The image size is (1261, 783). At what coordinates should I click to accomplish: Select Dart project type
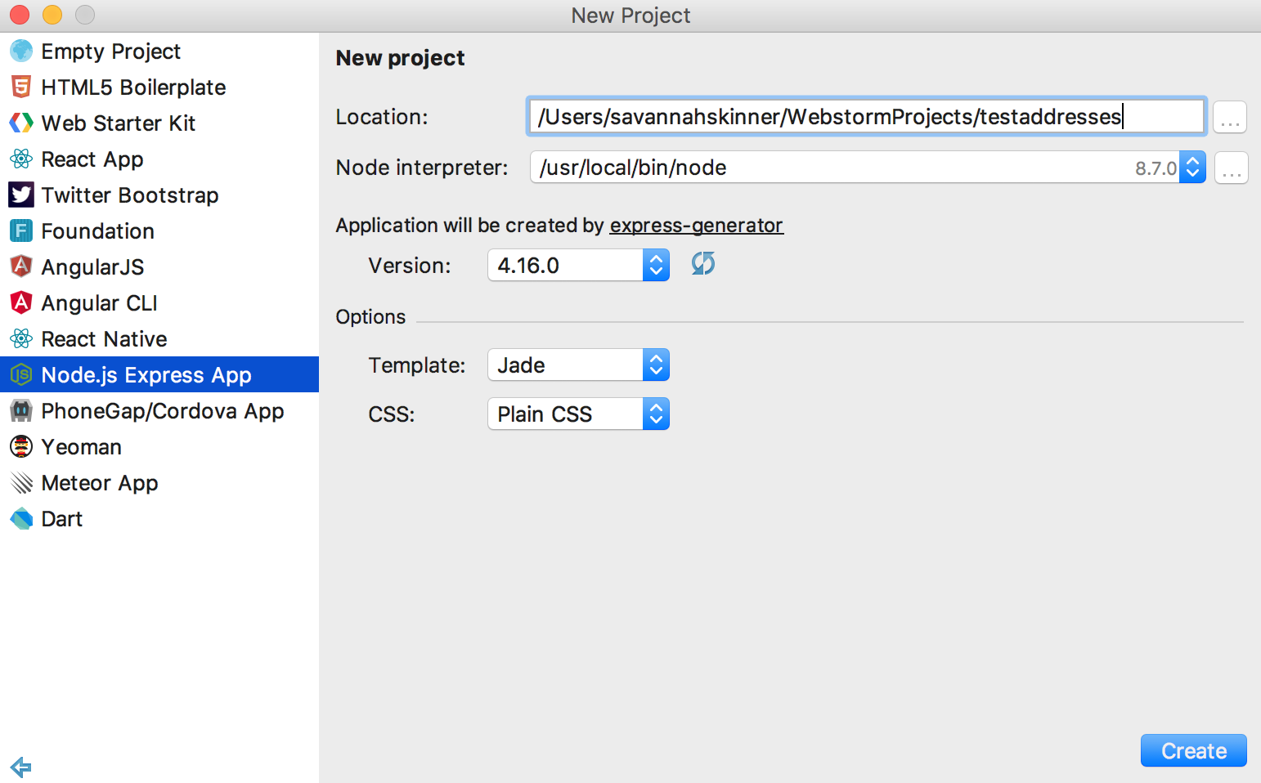pyautogui.click(x=159, y=519)
